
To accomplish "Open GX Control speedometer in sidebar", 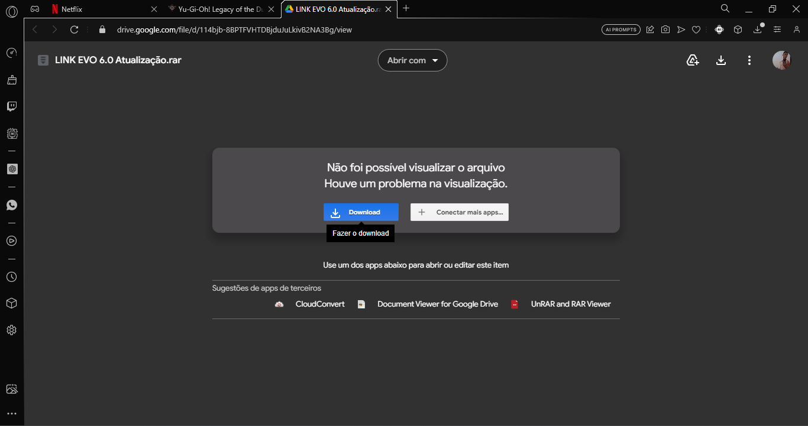I will click(12, 53).
